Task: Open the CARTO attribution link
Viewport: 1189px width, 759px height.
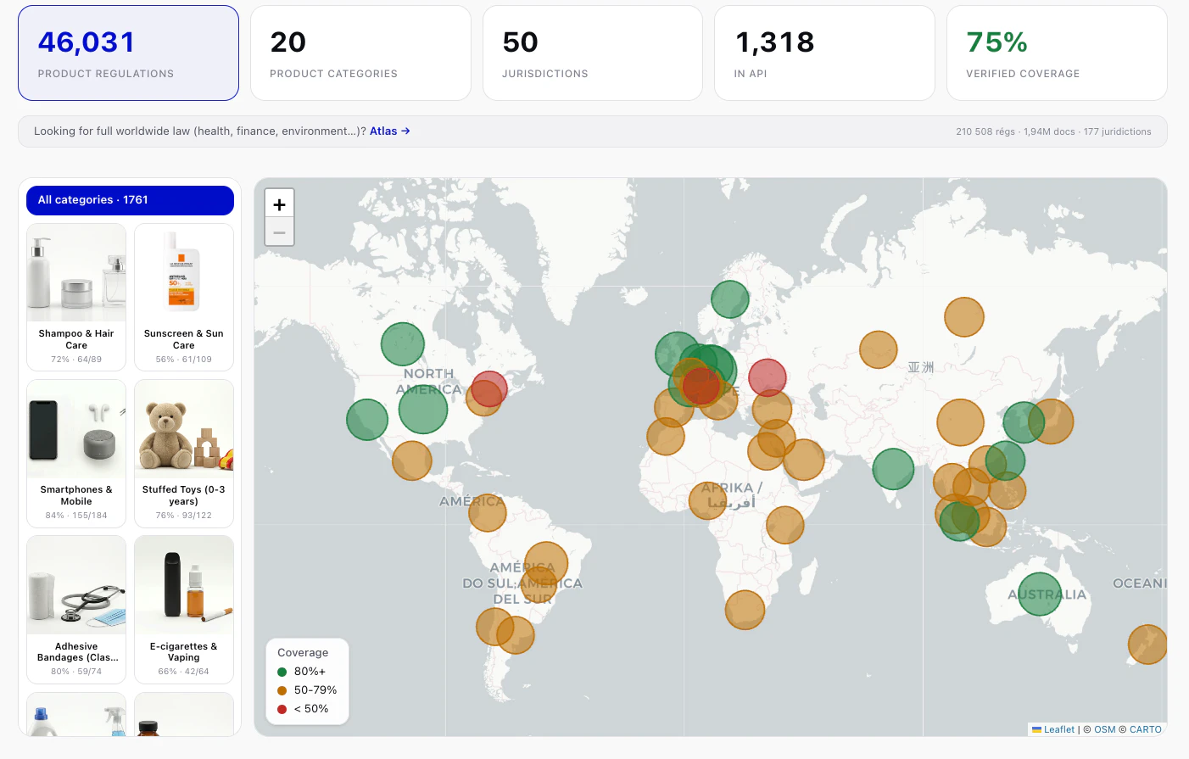Action: tap(1146, 729)
